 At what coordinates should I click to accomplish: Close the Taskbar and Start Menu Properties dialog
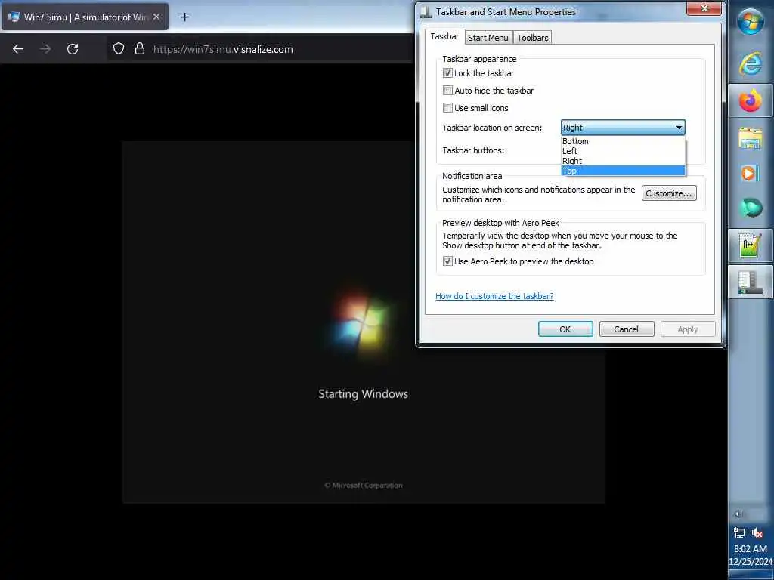pyautogui.click(x=704, y=8)
